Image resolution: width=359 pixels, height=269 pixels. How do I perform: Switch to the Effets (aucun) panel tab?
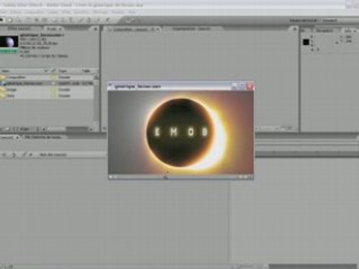click(19, 29)
